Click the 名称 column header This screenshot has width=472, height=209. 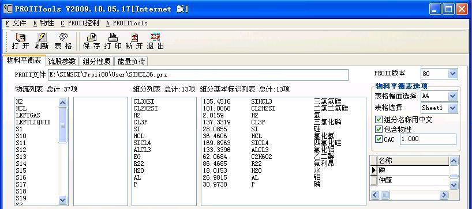click(413, 161)
